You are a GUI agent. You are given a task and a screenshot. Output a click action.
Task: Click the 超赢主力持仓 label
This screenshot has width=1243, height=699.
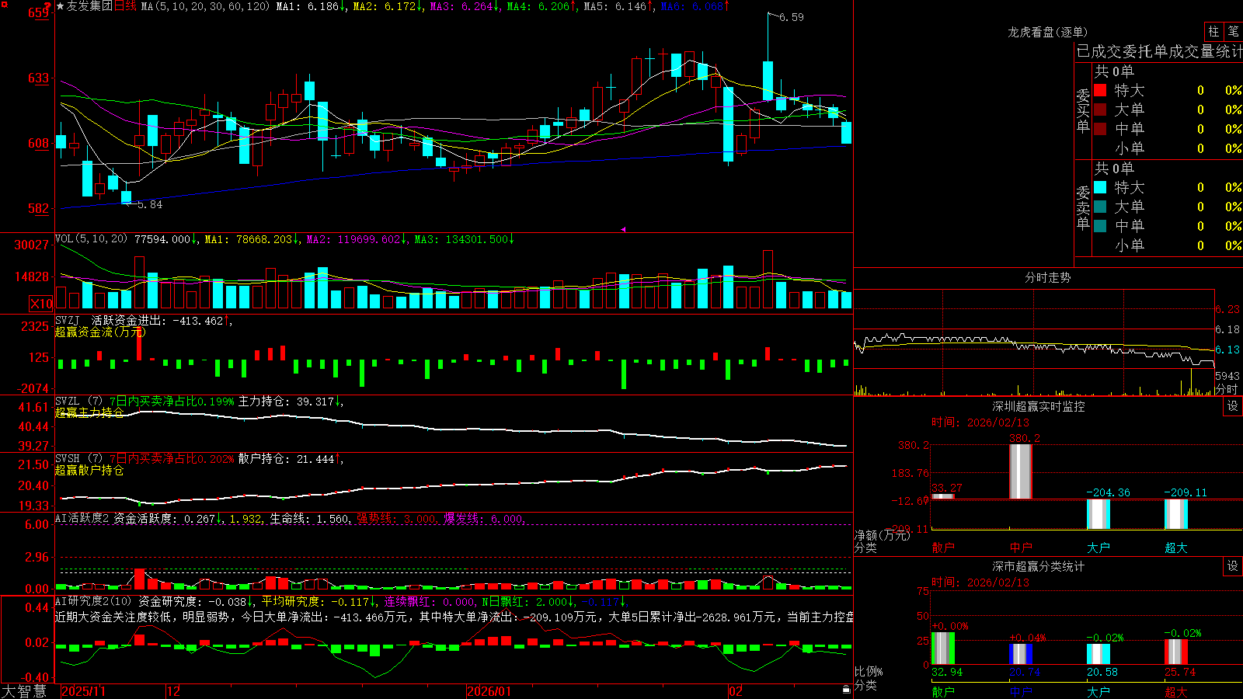89,412
